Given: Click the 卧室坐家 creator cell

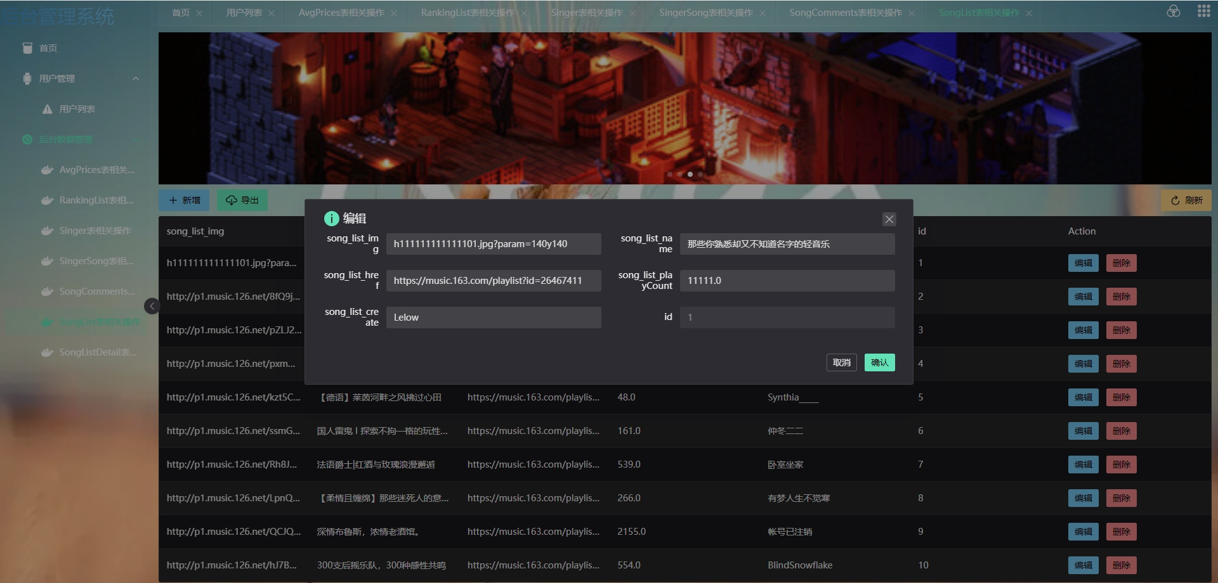Looking at the screenshot, I should (785, 464).
